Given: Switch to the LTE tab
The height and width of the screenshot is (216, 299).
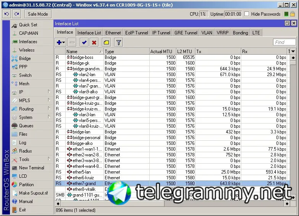Looking at the screenshot, I should coord(256,33).
